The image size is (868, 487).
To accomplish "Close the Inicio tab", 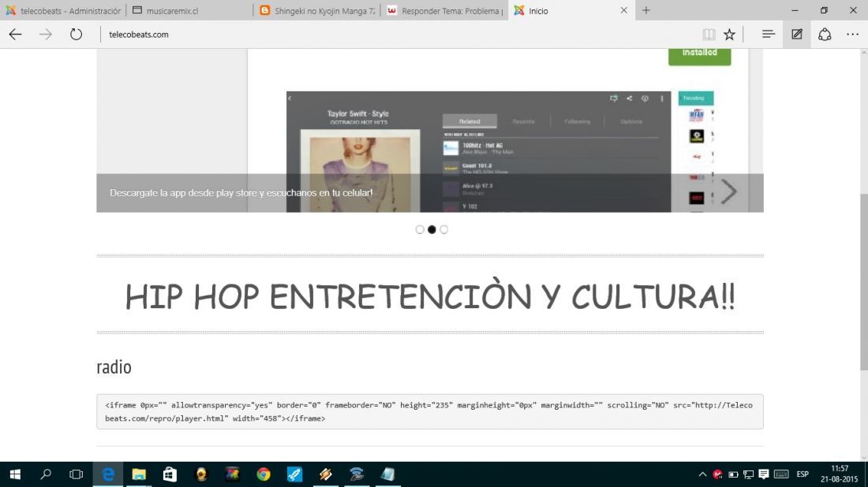I will pos(624,10).
